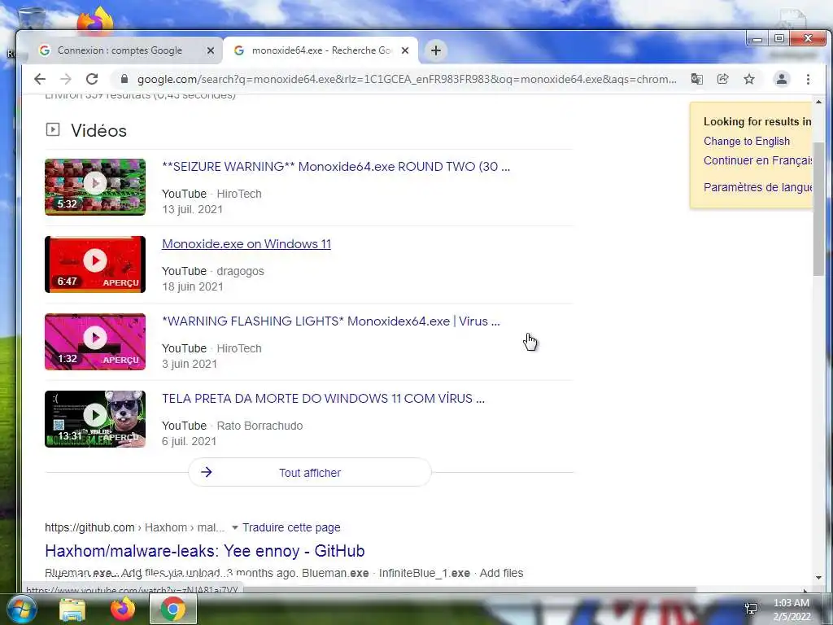This screenshot has height=625, width=833.
Task: Play WARNING FLASHING LIGHTS video thumbnail
Action: pyautogui.click(x=95, y=341)
